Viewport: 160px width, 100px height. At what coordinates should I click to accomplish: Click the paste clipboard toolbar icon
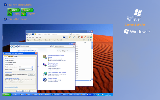(x=79, y=37)
